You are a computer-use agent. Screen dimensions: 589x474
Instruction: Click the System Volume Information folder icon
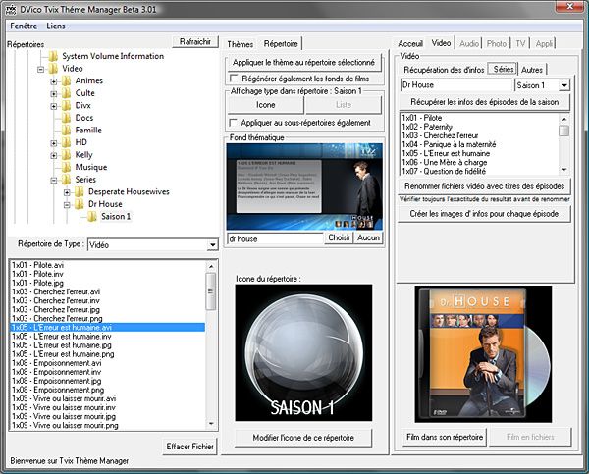tap(53, 56)
